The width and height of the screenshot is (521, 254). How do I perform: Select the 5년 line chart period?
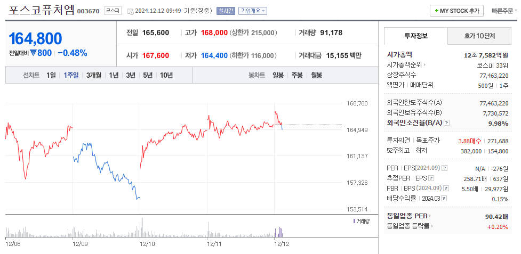point(148,75)
